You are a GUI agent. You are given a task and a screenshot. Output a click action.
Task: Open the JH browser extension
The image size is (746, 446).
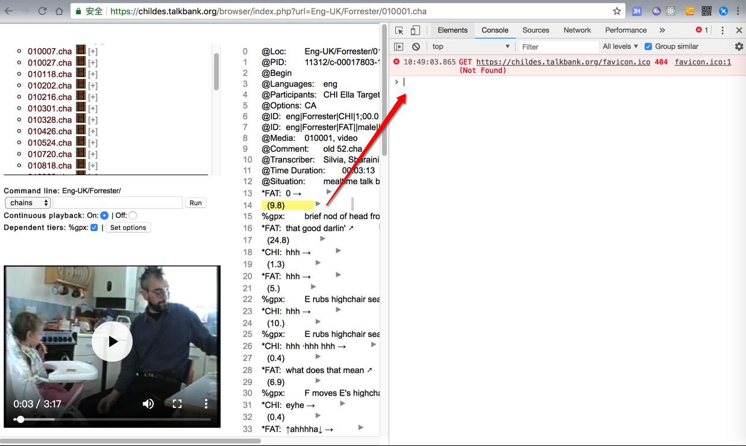636,11
